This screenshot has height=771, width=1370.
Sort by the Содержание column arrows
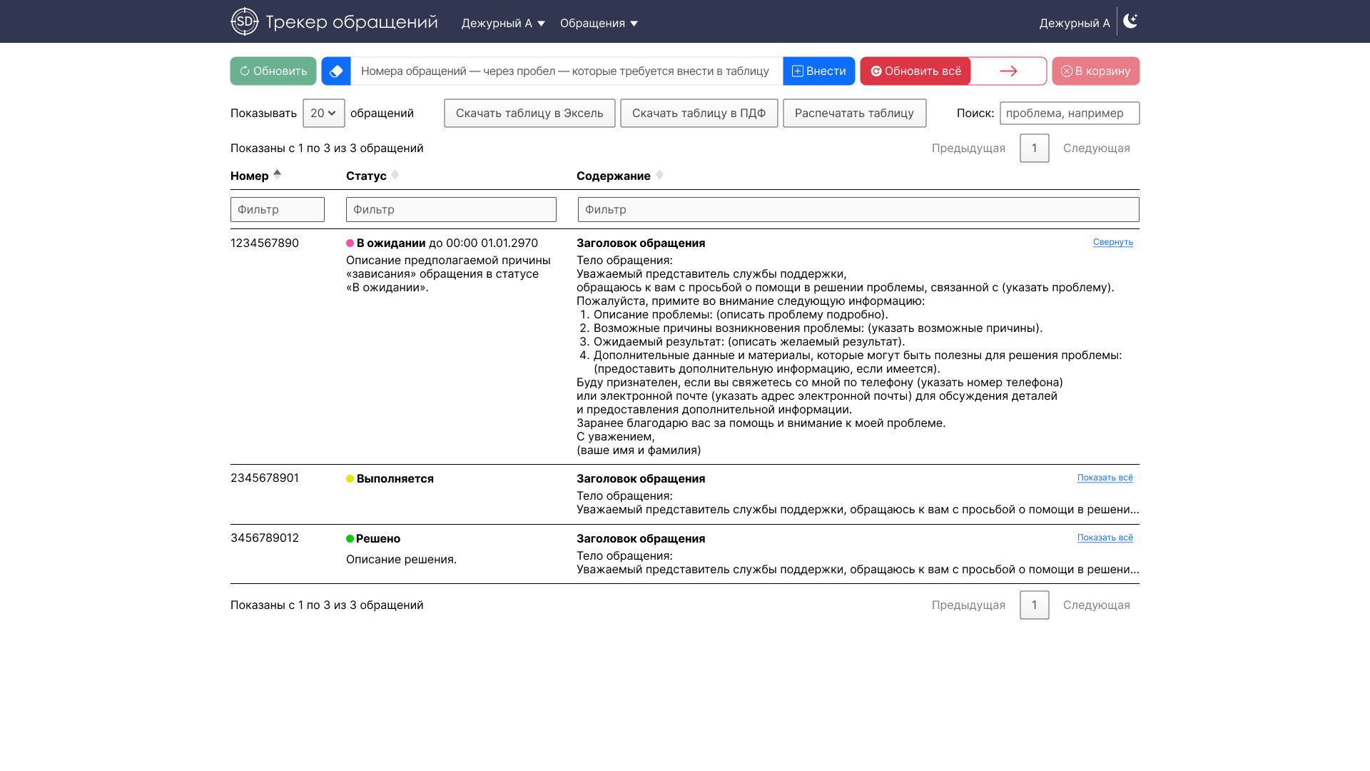(x=659, y=175)
